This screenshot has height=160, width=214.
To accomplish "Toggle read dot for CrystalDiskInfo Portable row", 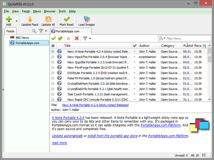I will (x=134, y=89).
